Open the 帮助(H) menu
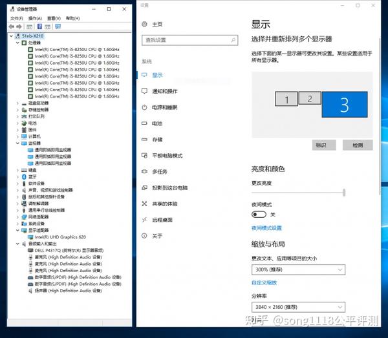This screenshot has width=388, height=338. click(72, 18)
